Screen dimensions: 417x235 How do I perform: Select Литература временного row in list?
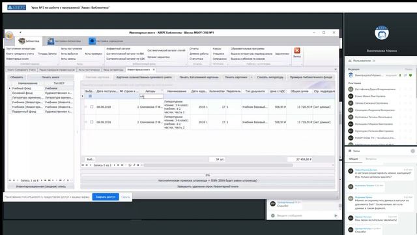41,97
